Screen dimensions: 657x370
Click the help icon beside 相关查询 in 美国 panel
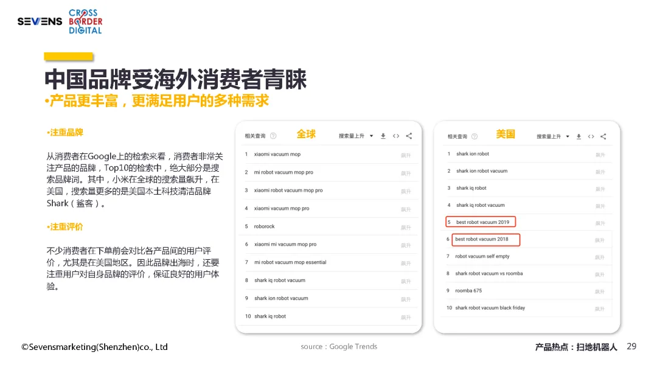point(474,136)
